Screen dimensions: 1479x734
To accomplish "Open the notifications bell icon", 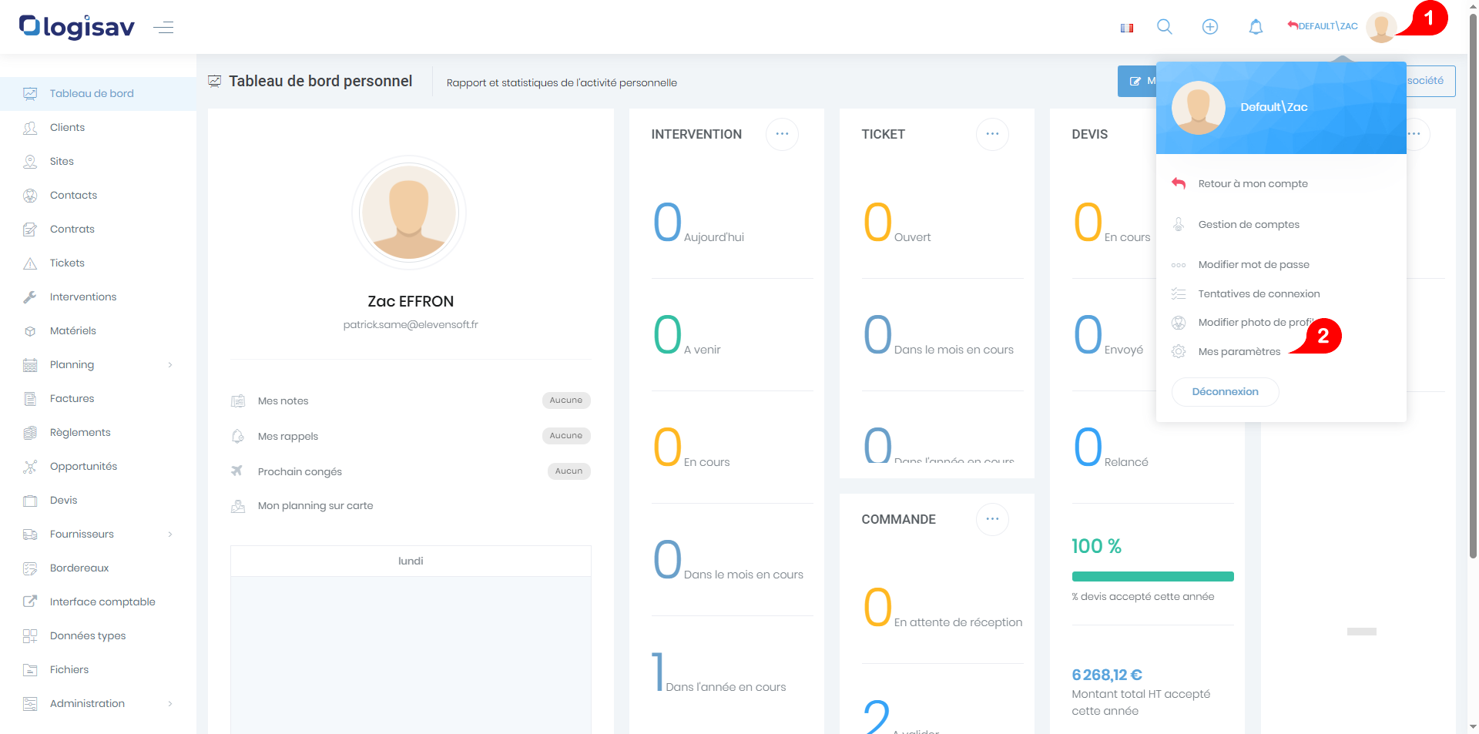I will click(1255, 27).
